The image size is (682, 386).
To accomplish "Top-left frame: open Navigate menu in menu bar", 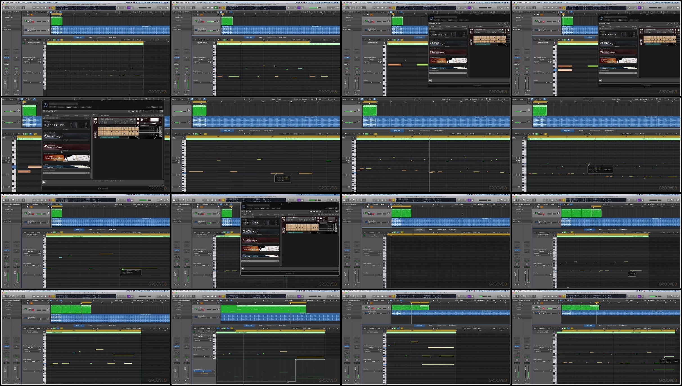I will pyautogui.click(x=29, y=2).
